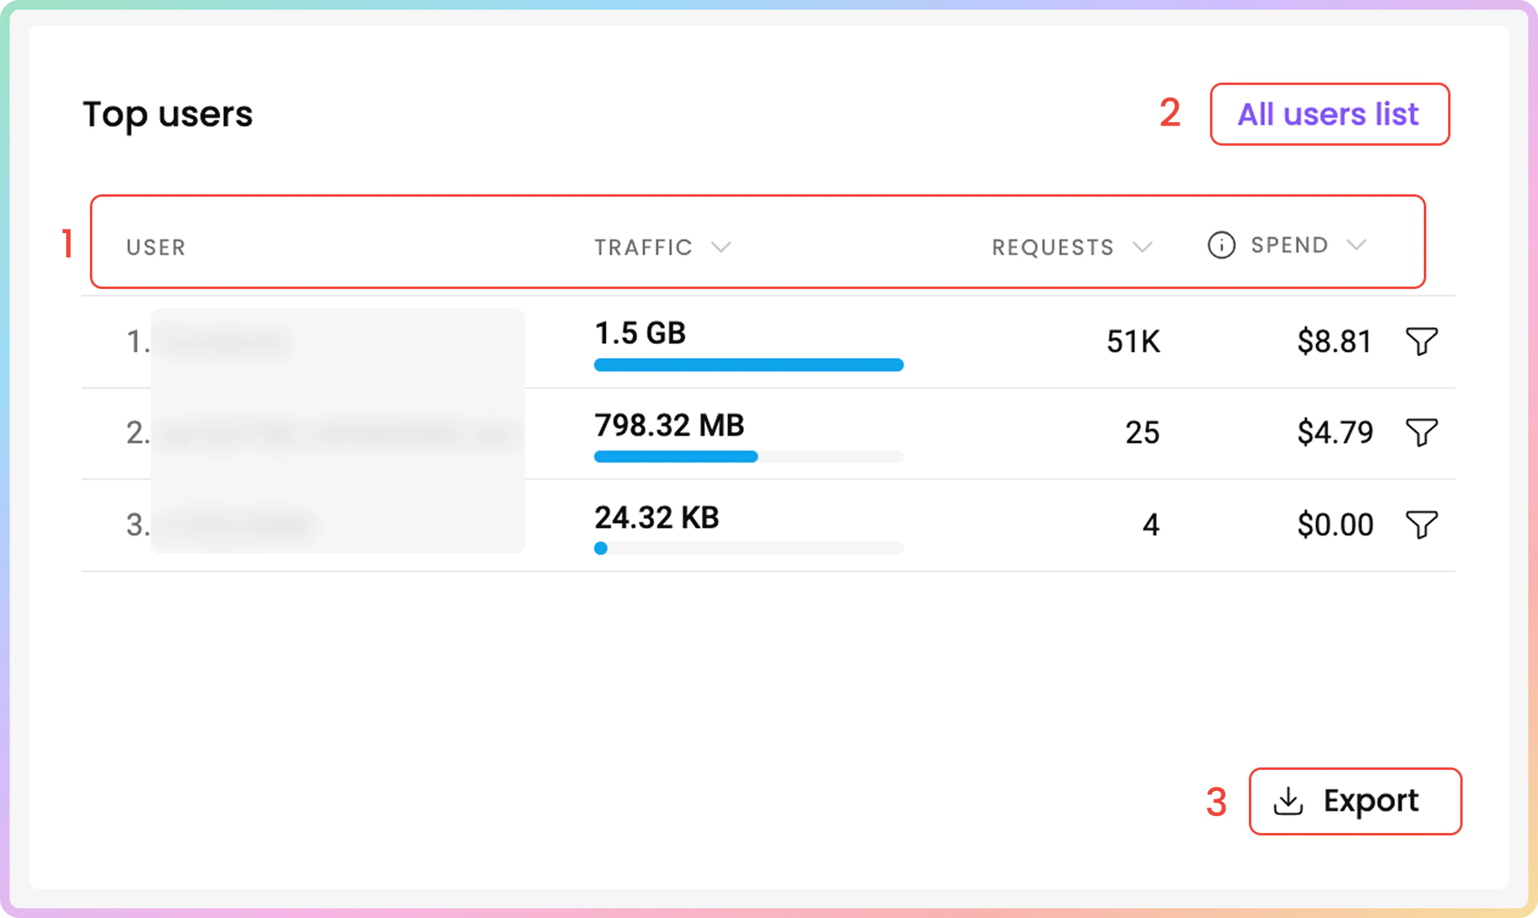Click filter icon for $0.00 user row
The image size is (1538, 918).
click(x=1421, y=524)
